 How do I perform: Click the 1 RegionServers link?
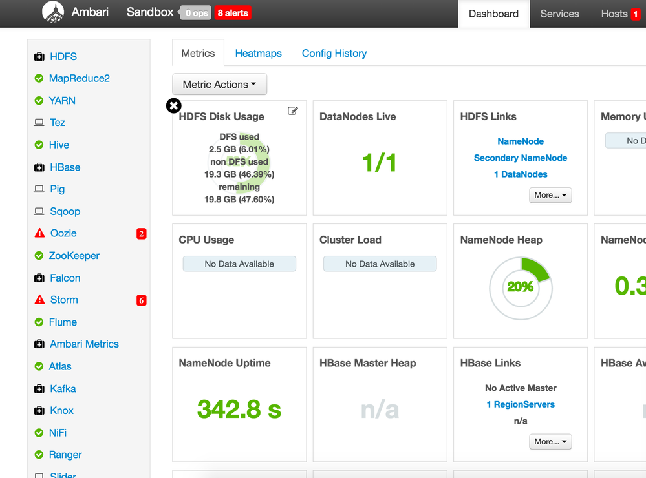[521, 404]
